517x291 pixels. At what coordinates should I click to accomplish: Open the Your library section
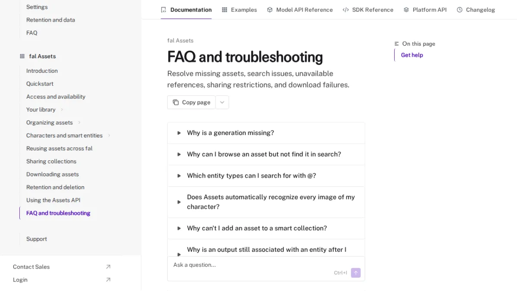click(41, 110)
